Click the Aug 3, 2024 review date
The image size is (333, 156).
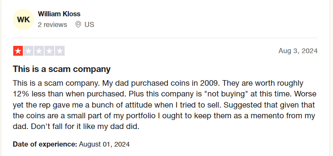tap(298, 51)
